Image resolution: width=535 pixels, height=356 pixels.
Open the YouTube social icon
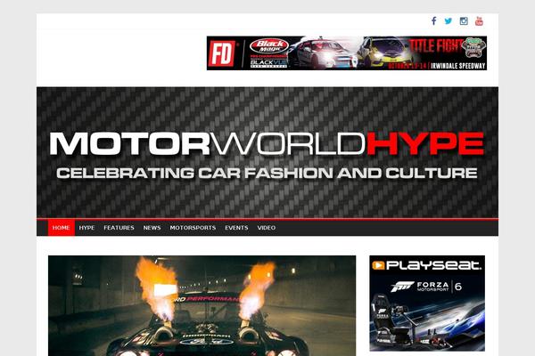(x=479, y=21)
